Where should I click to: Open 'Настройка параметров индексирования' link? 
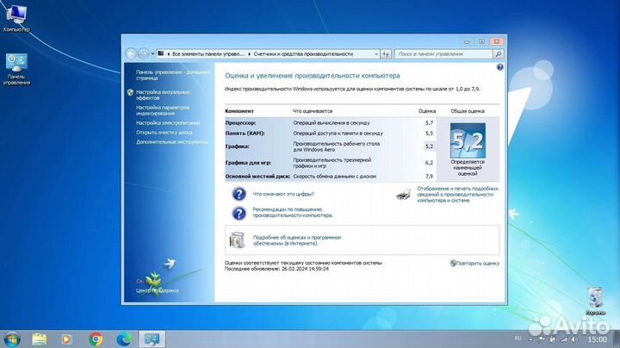163,110
